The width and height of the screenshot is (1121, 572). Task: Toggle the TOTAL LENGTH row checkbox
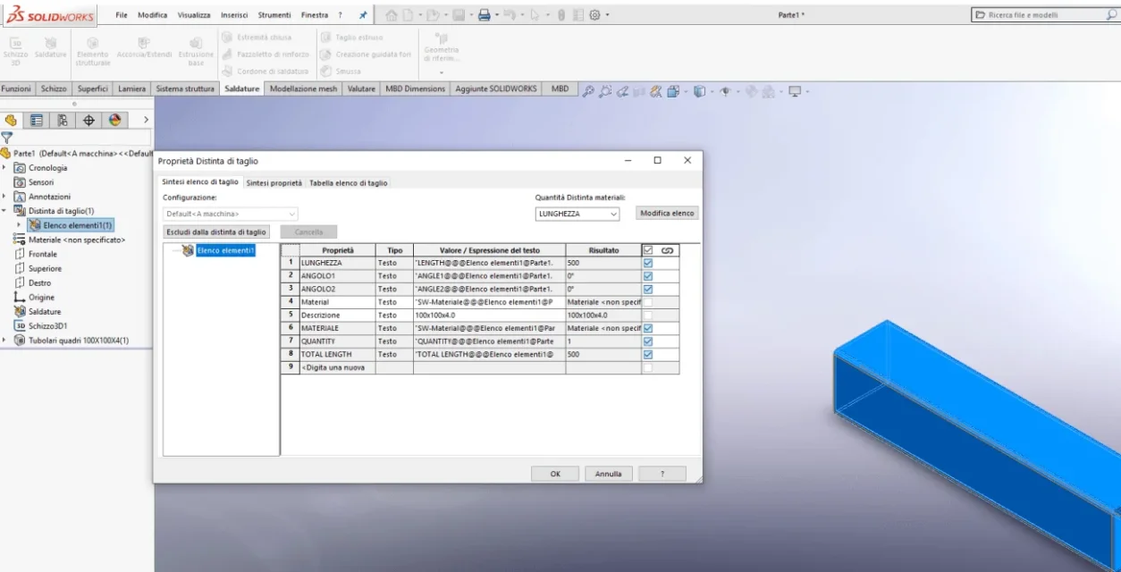tap(648, 354)
